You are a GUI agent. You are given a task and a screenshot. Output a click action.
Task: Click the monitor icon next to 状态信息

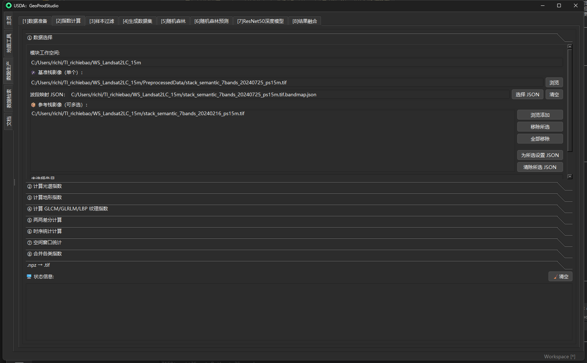(x=29, y=277)
